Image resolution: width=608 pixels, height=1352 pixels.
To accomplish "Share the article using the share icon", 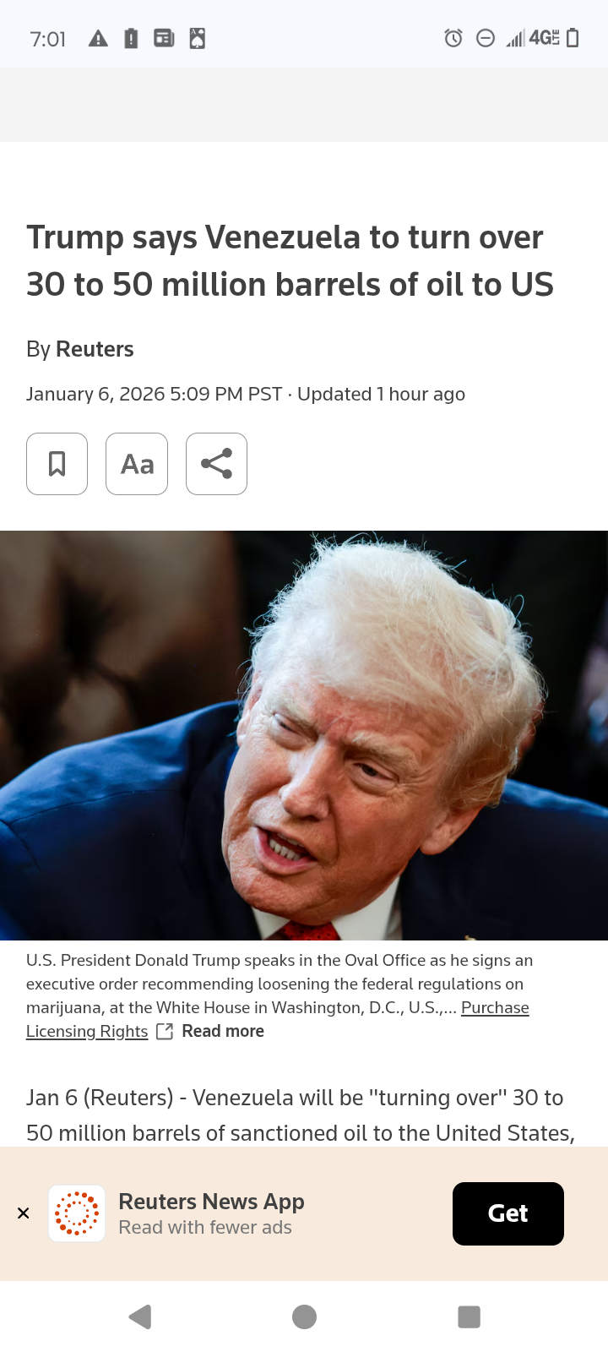I will (216, 464).
